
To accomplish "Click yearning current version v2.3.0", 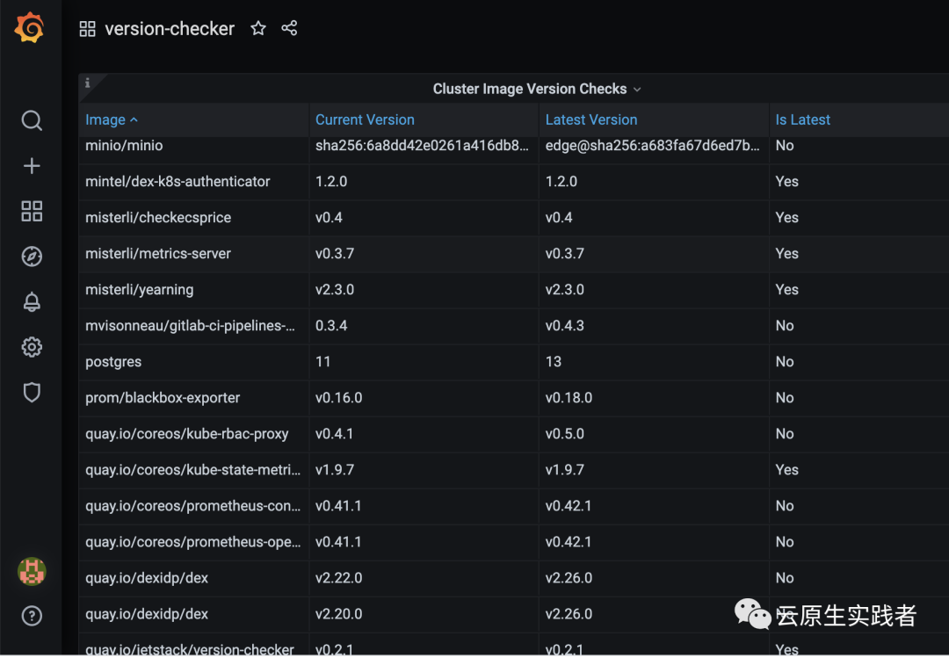I will 335,290.
